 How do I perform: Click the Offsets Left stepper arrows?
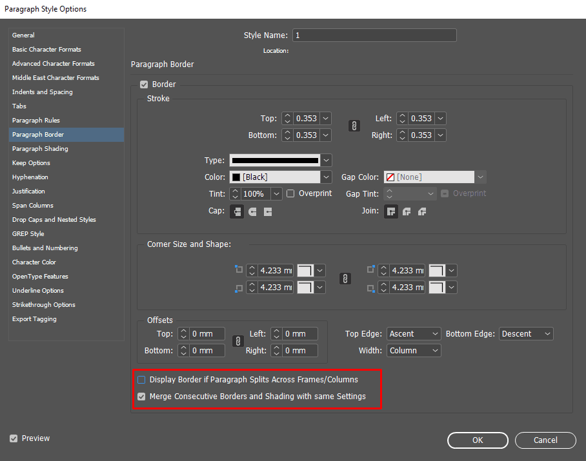pos(277,334)
